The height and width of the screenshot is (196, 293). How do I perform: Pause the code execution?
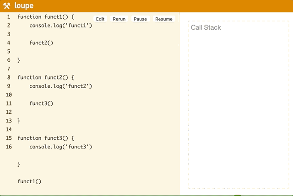pos(141,19)
